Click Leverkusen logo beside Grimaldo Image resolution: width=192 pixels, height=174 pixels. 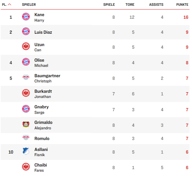26,124
